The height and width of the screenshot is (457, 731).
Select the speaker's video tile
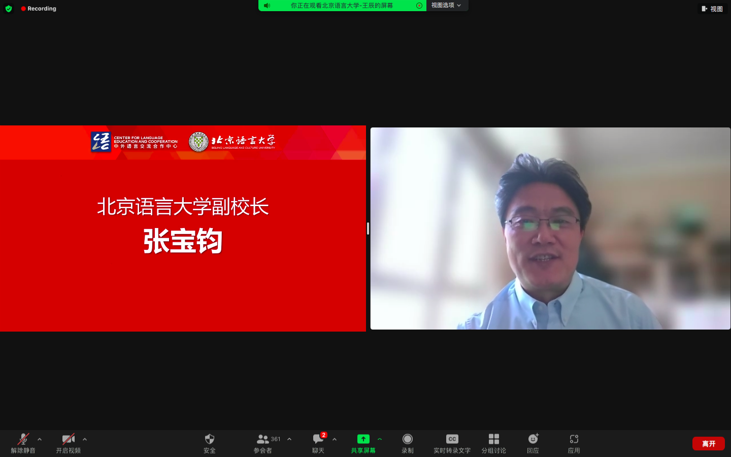(x=550, y=228)
